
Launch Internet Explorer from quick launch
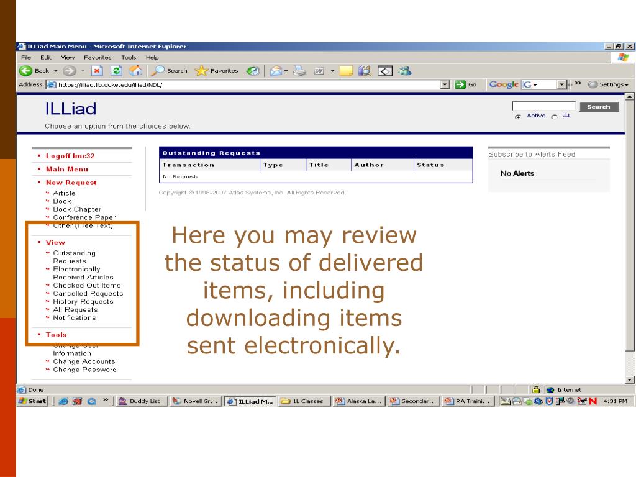click(63, 401)
